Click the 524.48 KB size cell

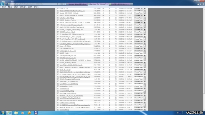coord(97,25)
